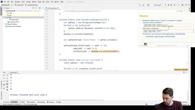Click the Stop icon in Run panel
Image resolution: width=195 pixels, height=110 pixels.
click(4, 78)
